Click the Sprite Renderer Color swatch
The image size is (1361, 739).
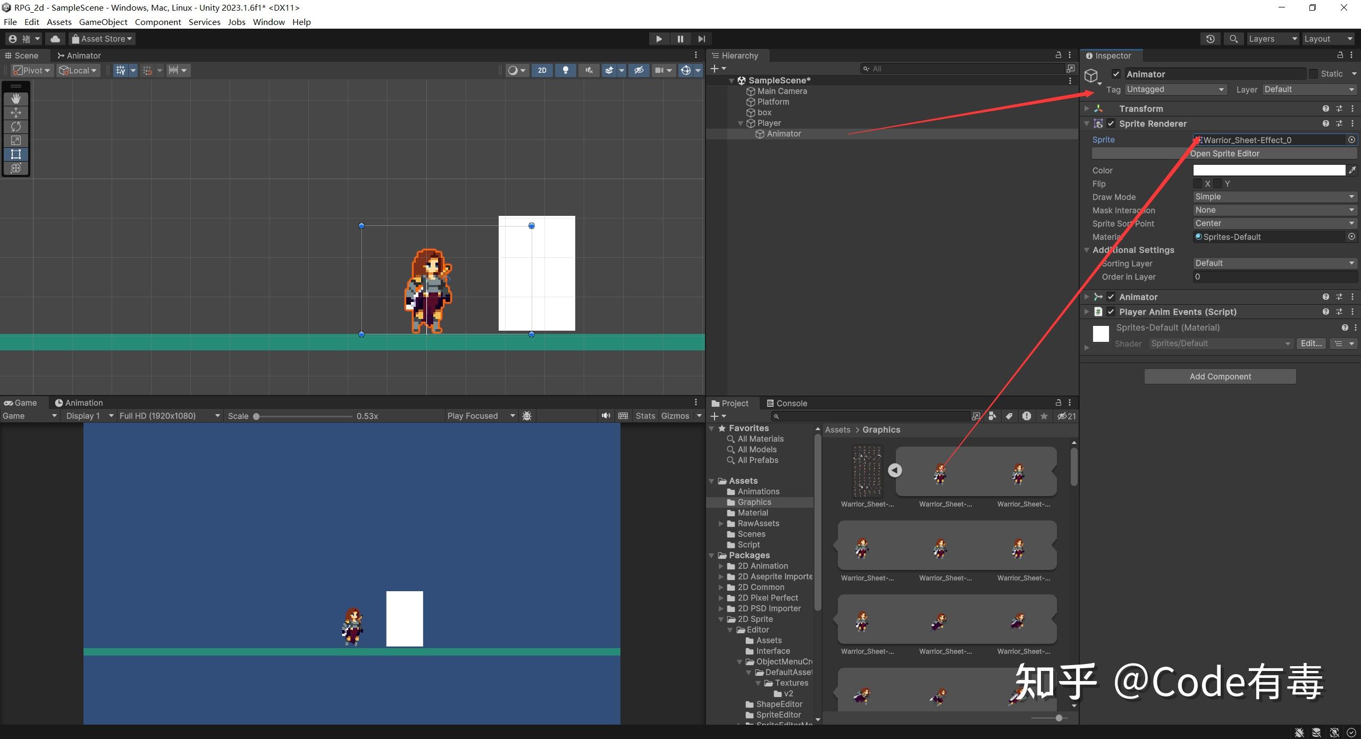point(1268,170)
